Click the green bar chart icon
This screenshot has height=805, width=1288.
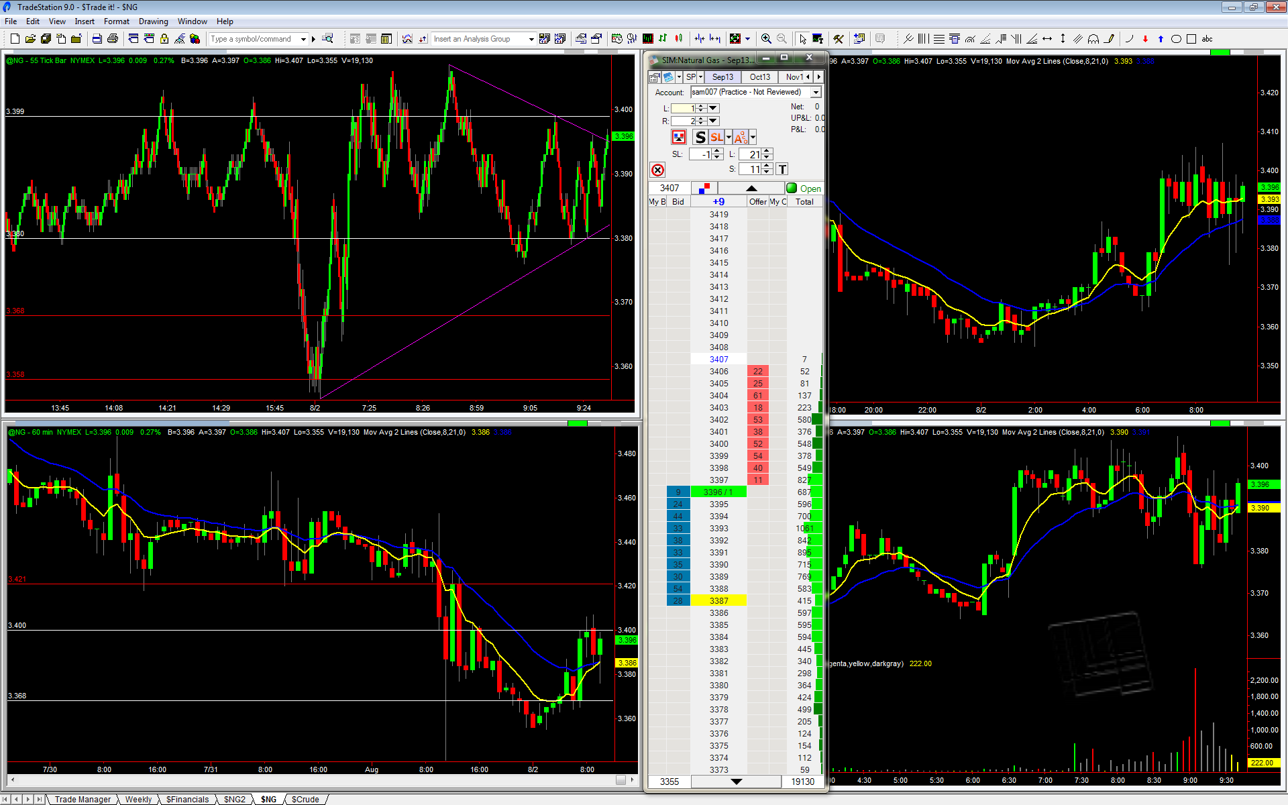coord(663,39)
